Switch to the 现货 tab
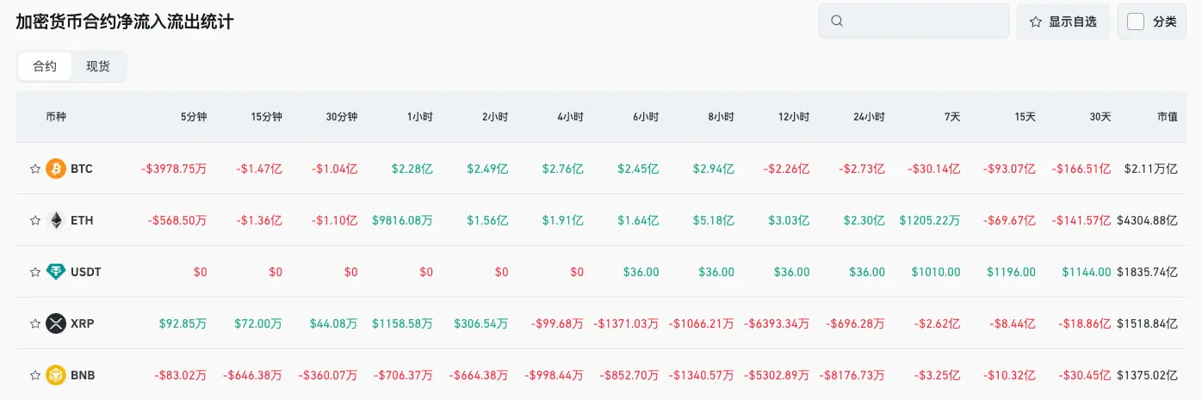This screenshot has width=1202, height=400. pyautogui.click(x=98, y=66)
